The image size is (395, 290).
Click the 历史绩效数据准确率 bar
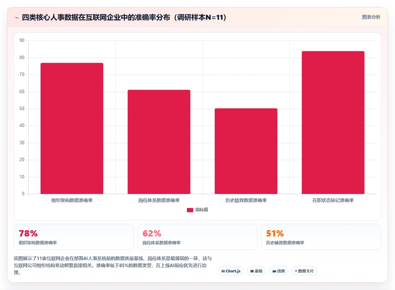pos(246,151)
